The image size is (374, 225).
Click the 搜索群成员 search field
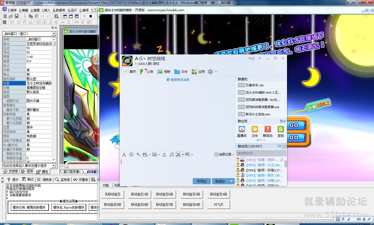(261, 153)
